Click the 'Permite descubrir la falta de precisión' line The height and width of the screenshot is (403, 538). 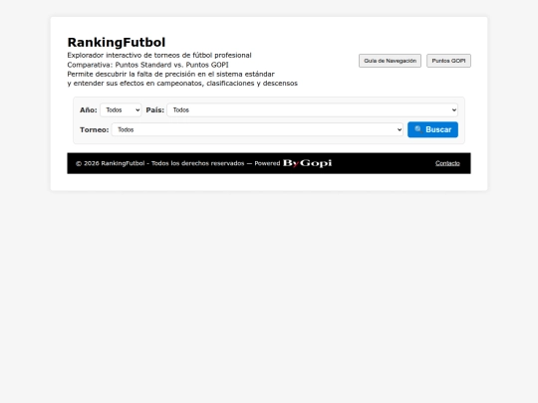tap(171, 74)
